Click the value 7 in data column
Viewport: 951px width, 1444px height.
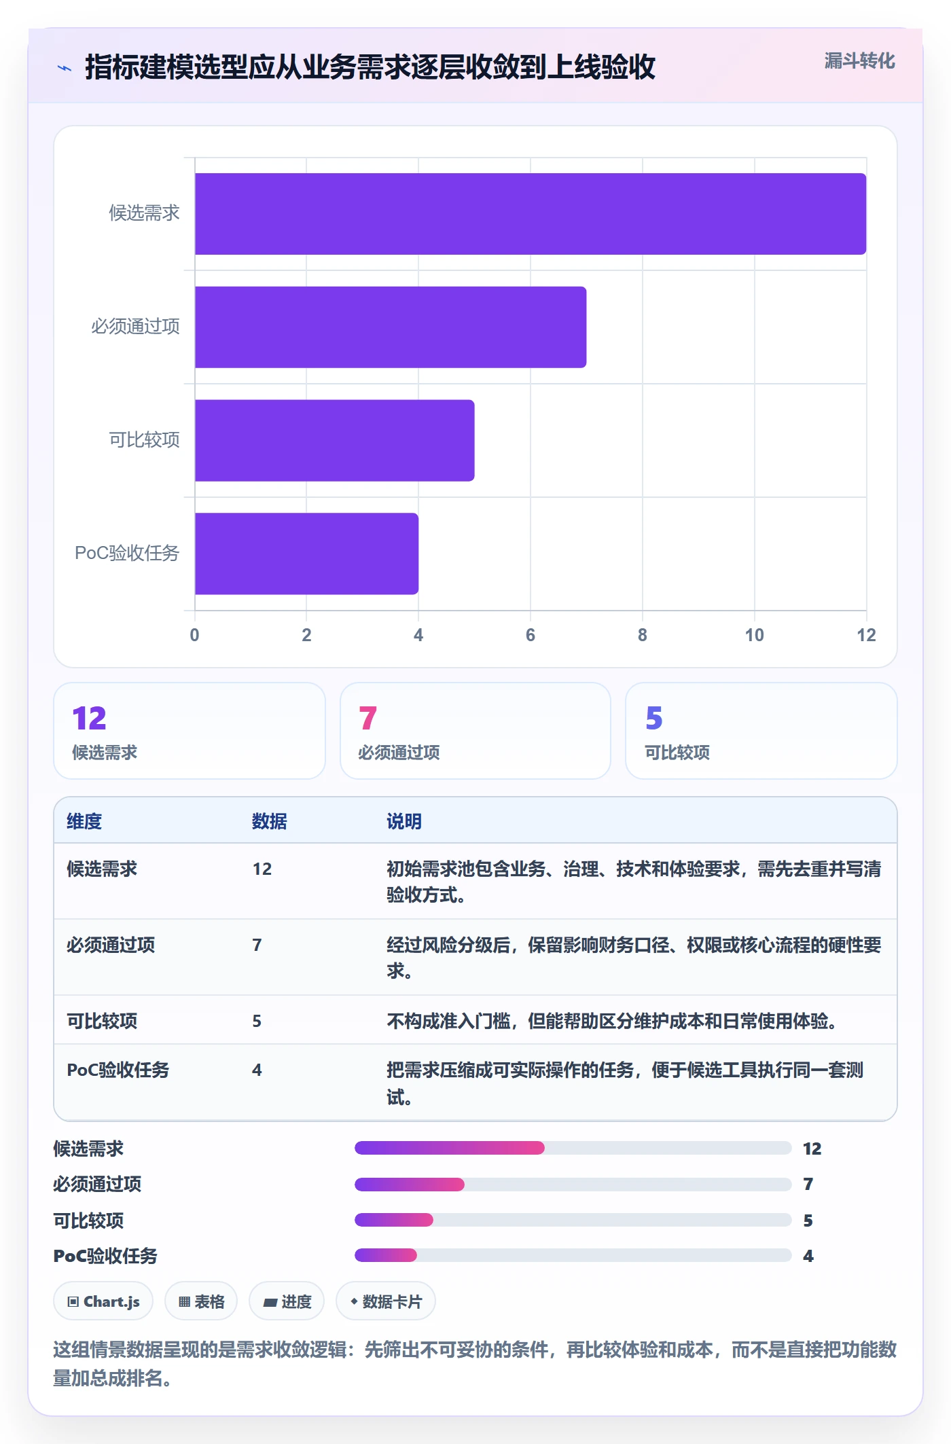[x=257, y=945]
